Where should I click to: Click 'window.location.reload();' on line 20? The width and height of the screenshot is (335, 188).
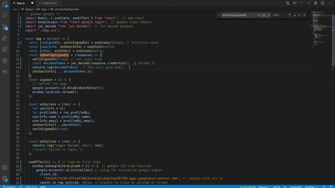tap(55, 92)
